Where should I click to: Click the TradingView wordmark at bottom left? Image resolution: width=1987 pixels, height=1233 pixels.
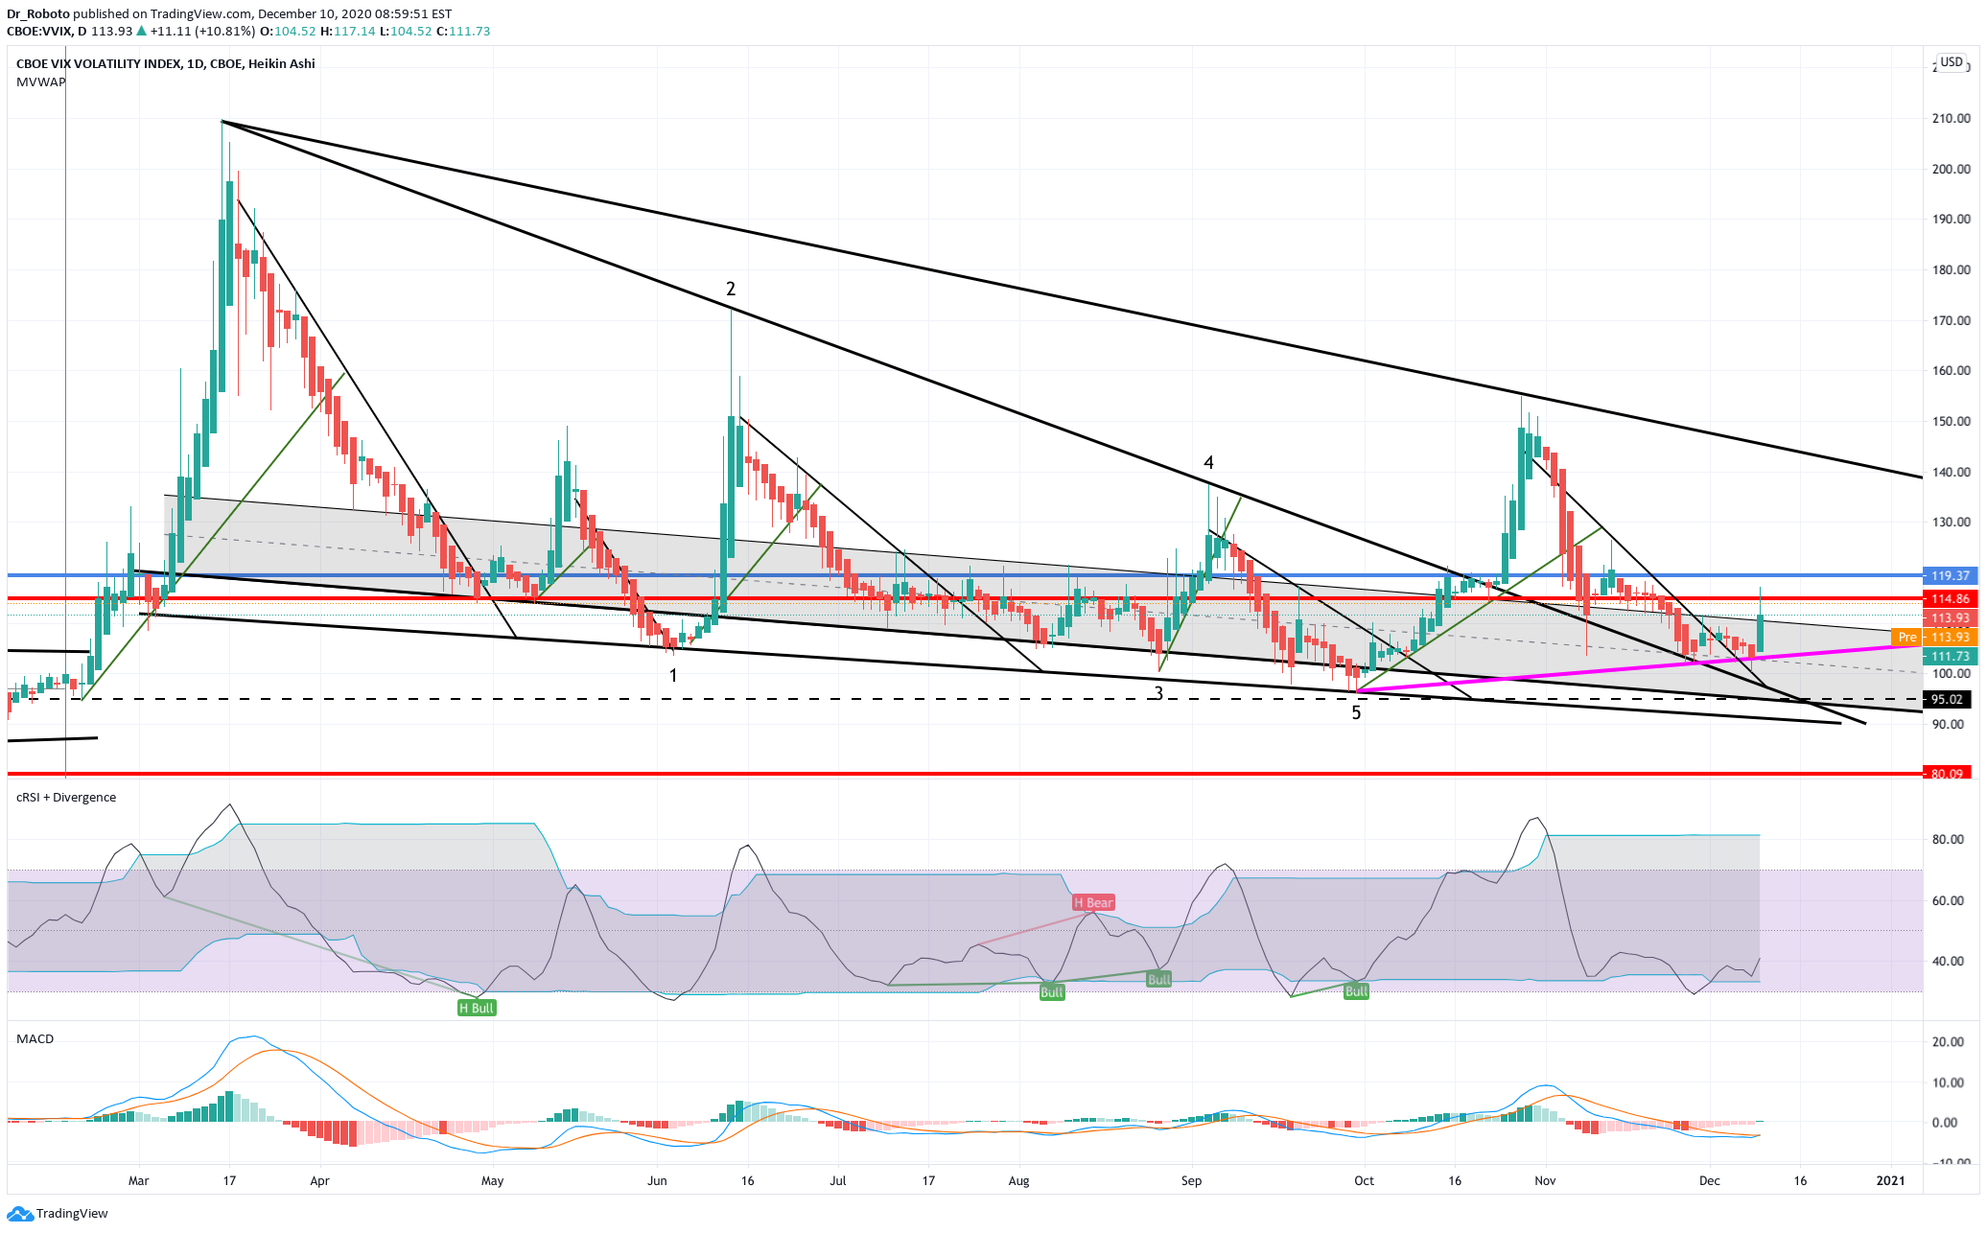pyautogui.click(x=72, y=1214)
